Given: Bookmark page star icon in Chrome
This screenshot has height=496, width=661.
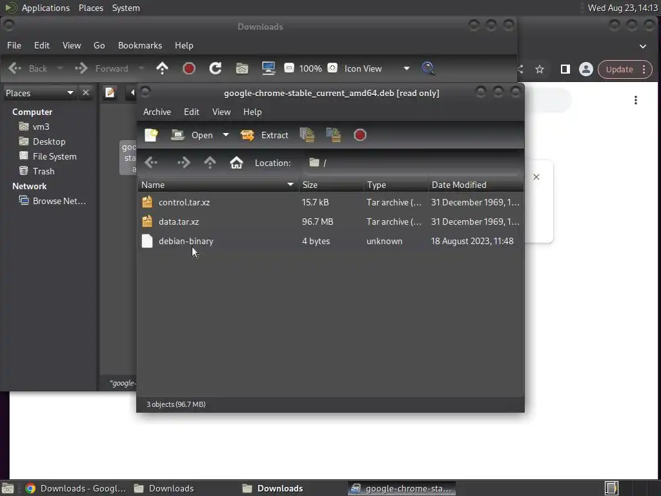Looking at the screenshot, I should click(540, 69).
